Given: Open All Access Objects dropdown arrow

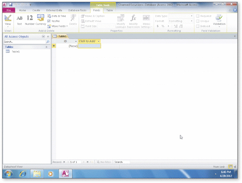Looking at the screenshot, I should pos(44,36).
